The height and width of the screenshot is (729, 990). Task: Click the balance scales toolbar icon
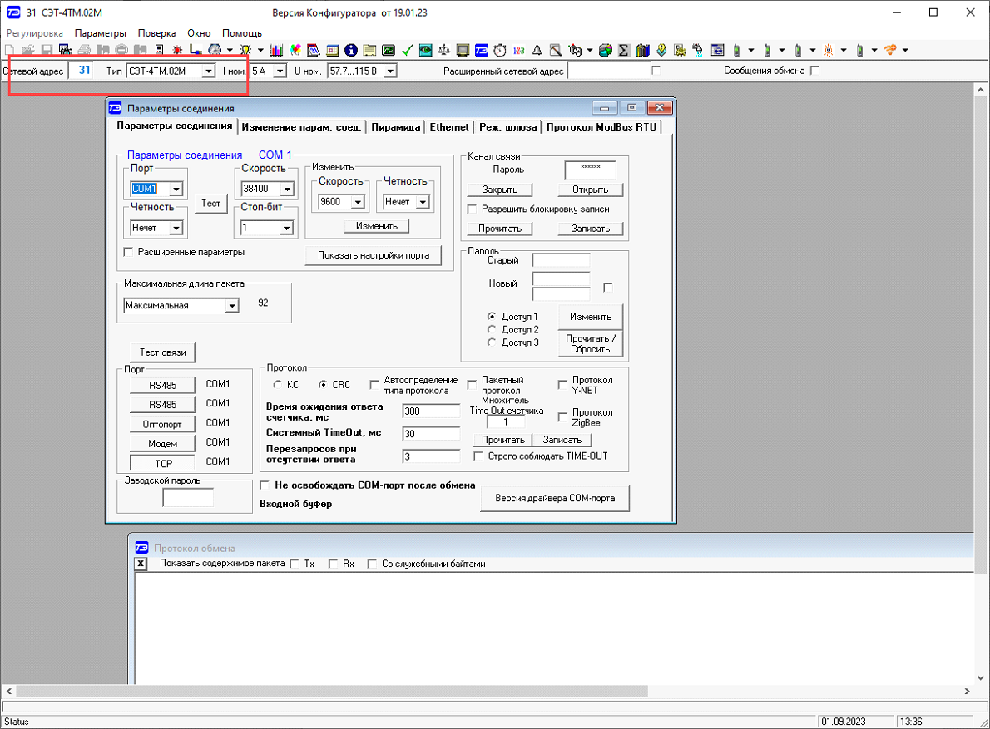coord(443,50)
